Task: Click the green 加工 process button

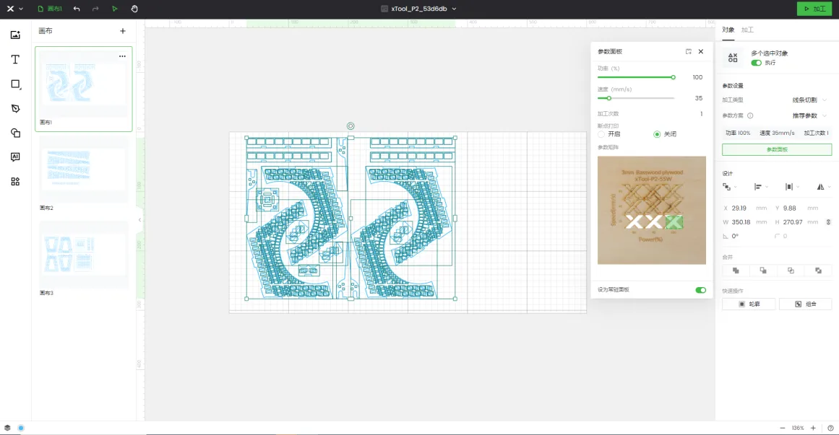Action: pos(814,9)
